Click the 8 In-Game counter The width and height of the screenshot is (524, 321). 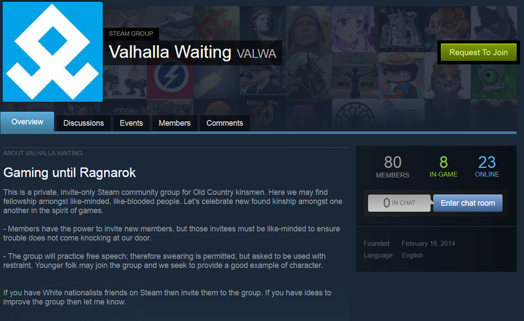[x=443, y=166]
